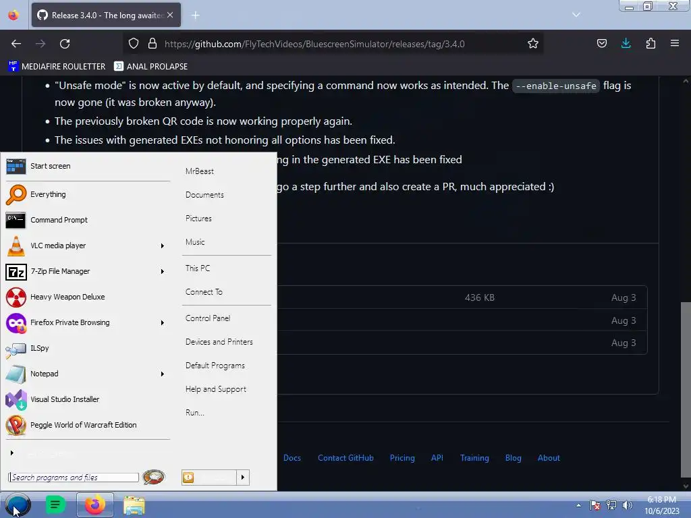Save page to Pocket
691x518 pixels.
(602, 44)
